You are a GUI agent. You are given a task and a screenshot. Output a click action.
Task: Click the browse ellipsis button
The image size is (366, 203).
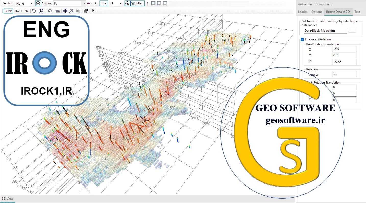[x=352, y=30]
